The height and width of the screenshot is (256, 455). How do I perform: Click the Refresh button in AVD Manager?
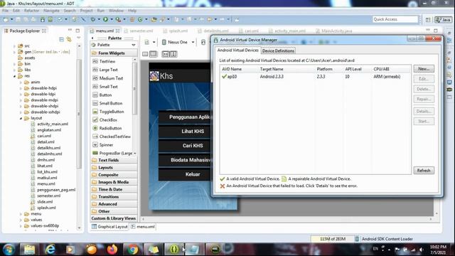coord(424,171)
